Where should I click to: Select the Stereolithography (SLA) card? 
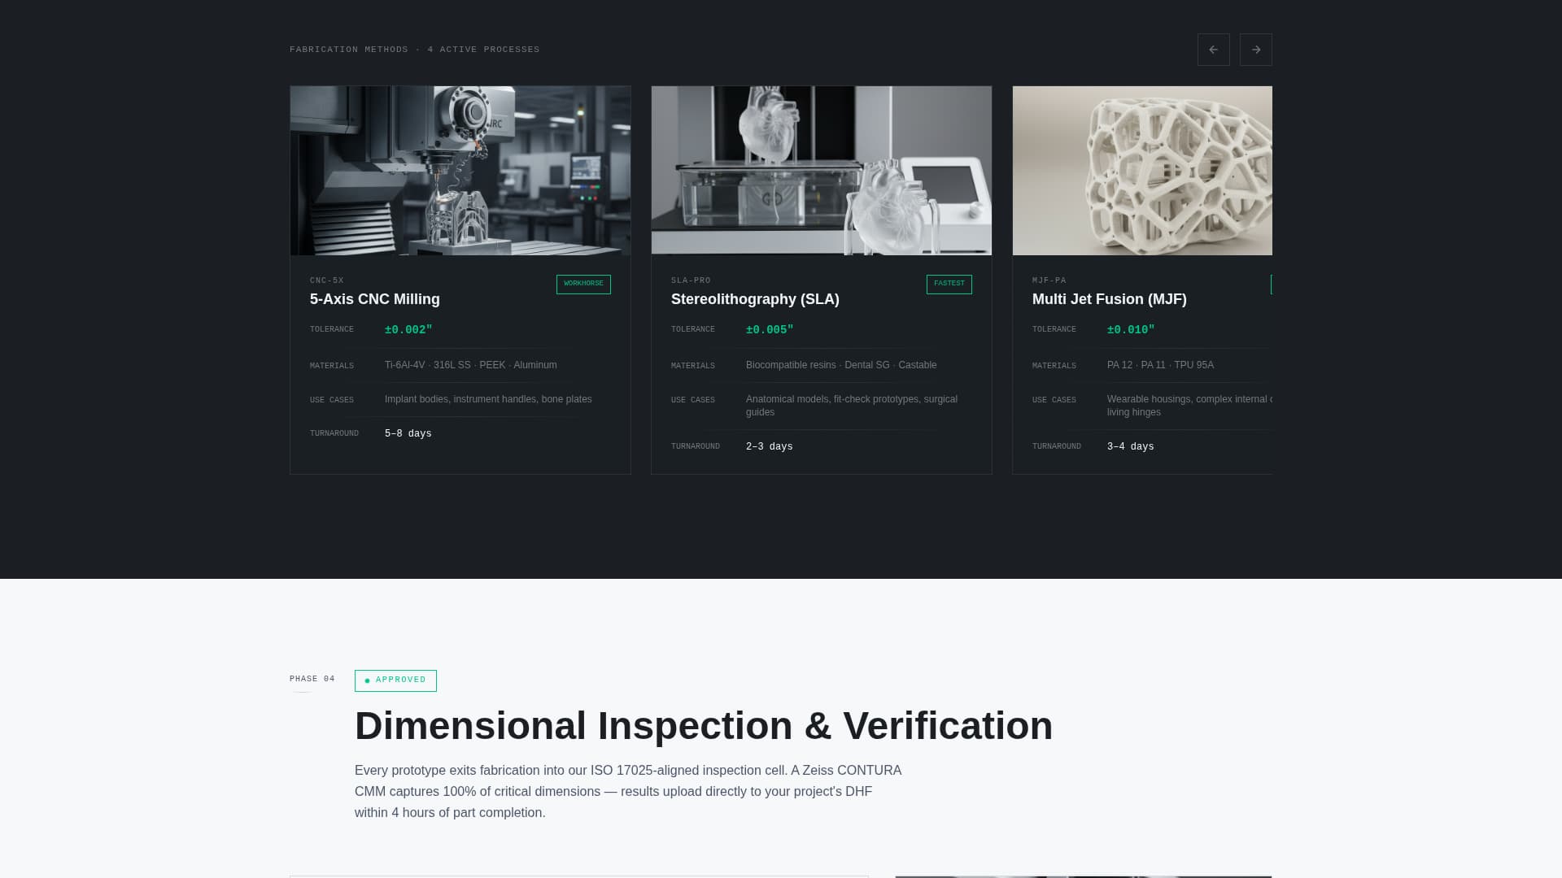821,299
